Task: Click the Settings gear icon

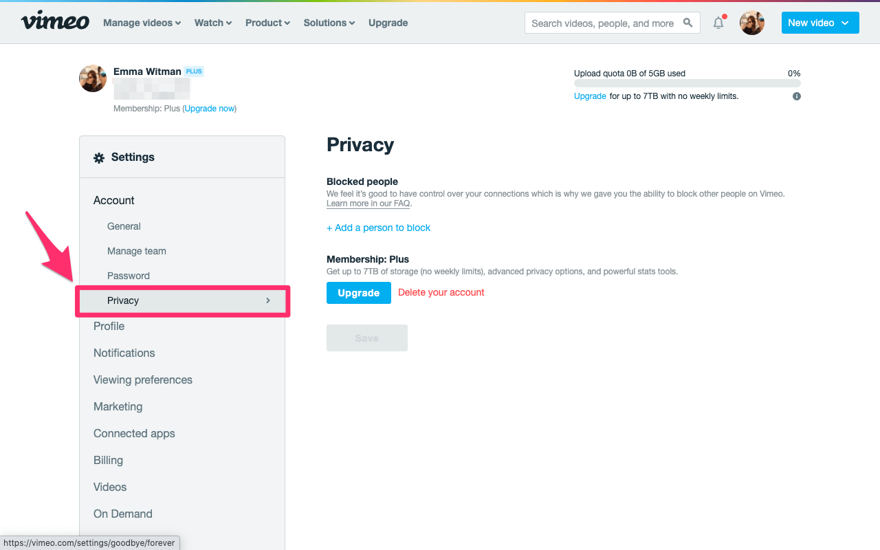Action: point(99,157)
